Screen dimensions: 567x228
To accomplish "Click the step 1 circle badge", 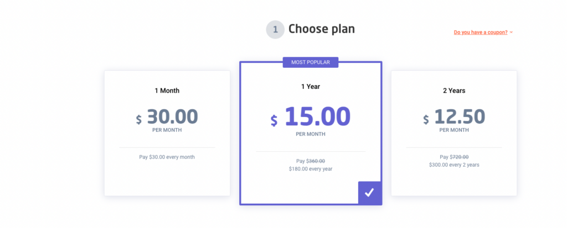I will pos(275,30).
